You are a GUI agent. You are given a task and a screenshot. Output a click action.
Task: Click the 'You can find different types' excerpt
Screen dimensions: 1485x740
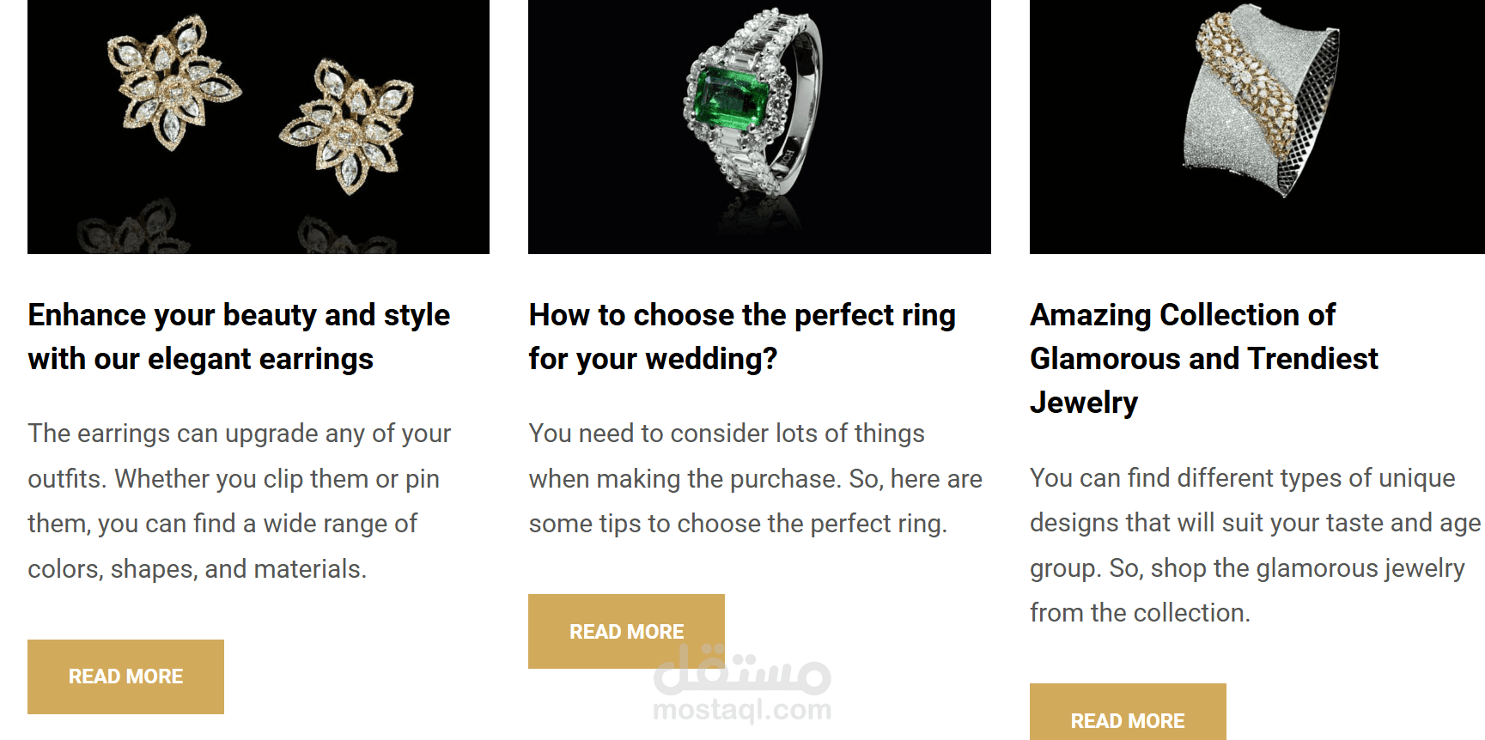(1254, 545)
